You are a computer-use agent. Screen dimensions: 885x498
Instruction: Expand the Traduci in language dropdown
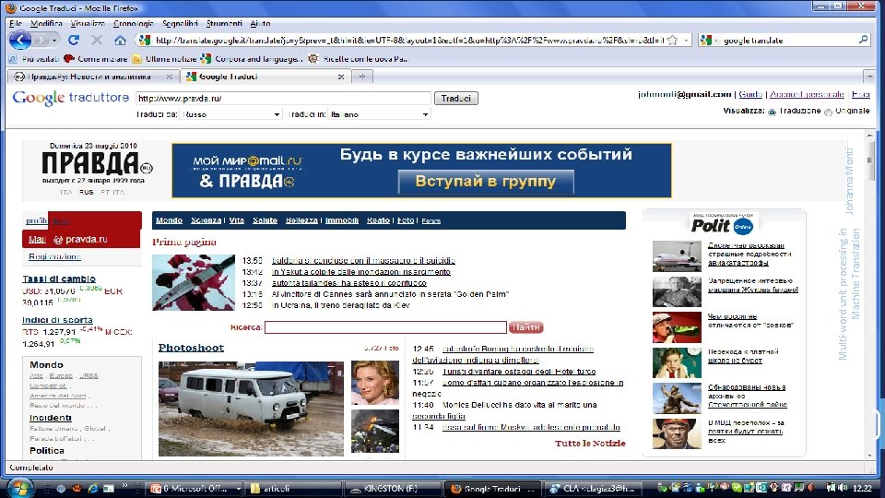click(x=379, y=114)
